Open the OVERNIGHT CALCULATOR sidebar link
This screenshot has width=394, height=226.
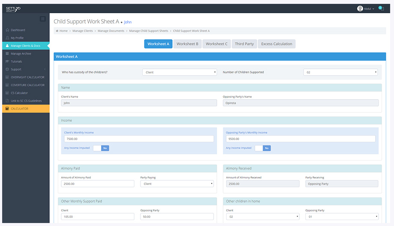coord(27,77)
